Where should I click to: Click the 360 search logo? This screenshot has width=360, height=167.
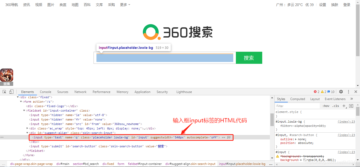point(178,32)
